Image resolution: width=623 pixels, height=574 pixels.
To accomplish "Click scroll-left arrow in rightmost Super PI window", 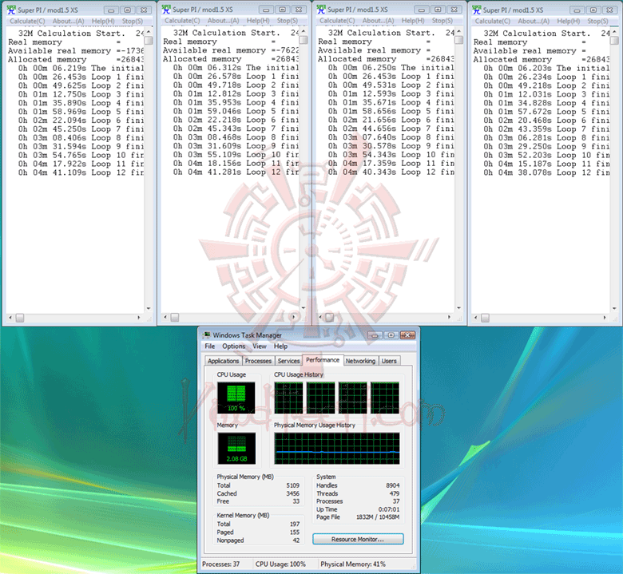I will pos(475,318).
